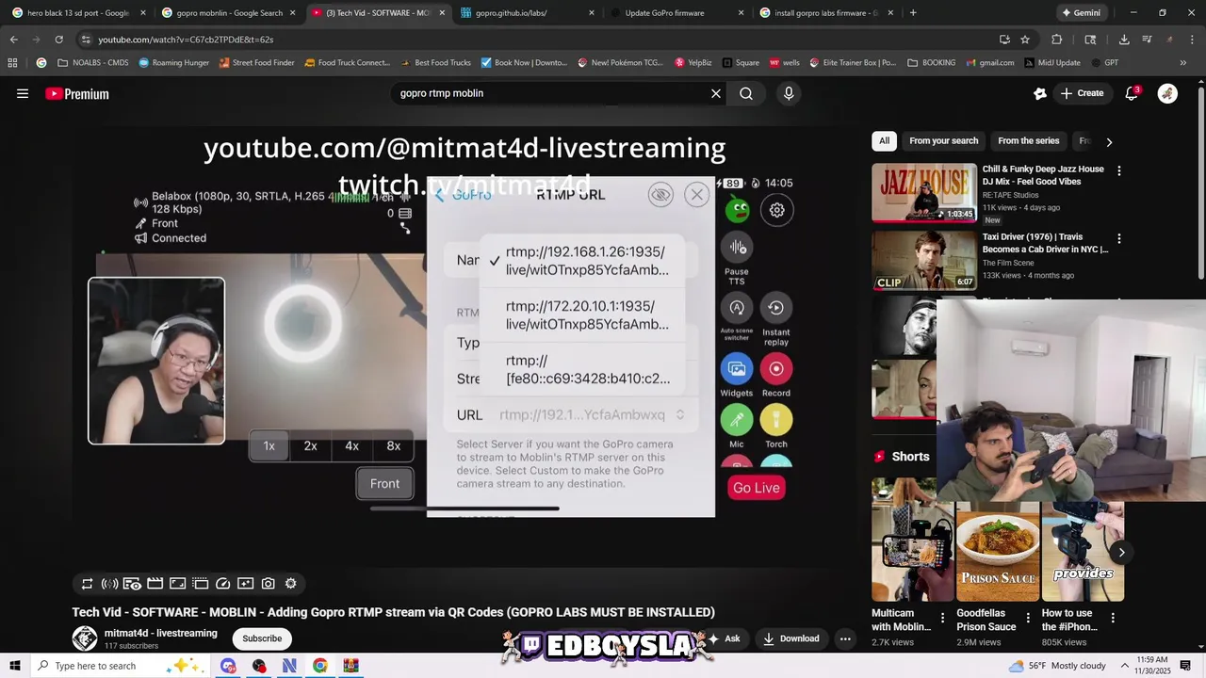This screenshot has width=1206, height=678.
Task: Open the mitmat4d - livestreaming channel link
Action: click(x=161, y=633)
